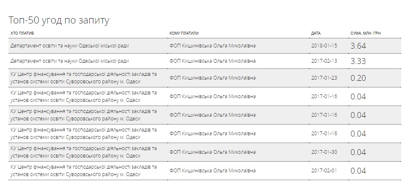Select the date 2017-01-23 cell
This screenshot has width=416, height=195.
coord(324,78)
